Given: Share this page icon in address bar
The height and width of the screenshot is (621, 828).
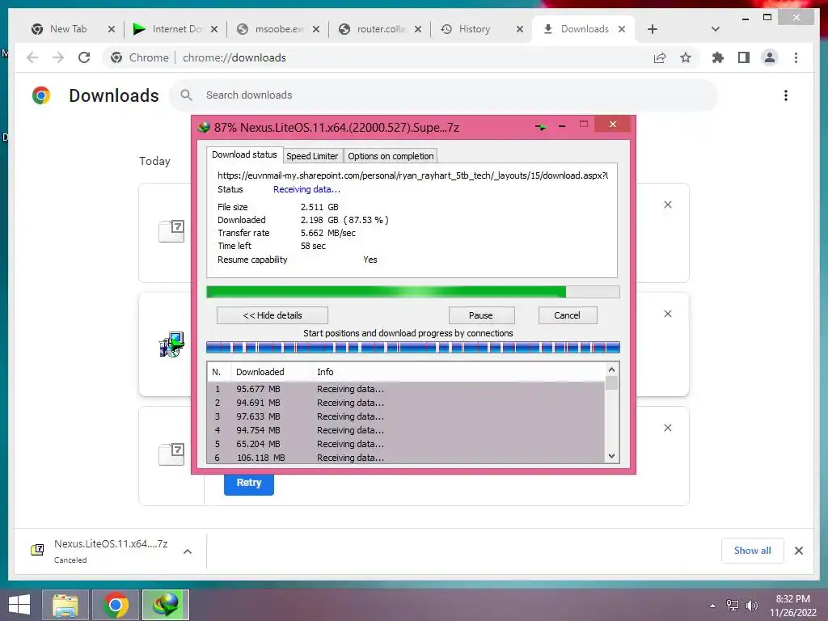Looking at the screenshot, I should (660, 57).
